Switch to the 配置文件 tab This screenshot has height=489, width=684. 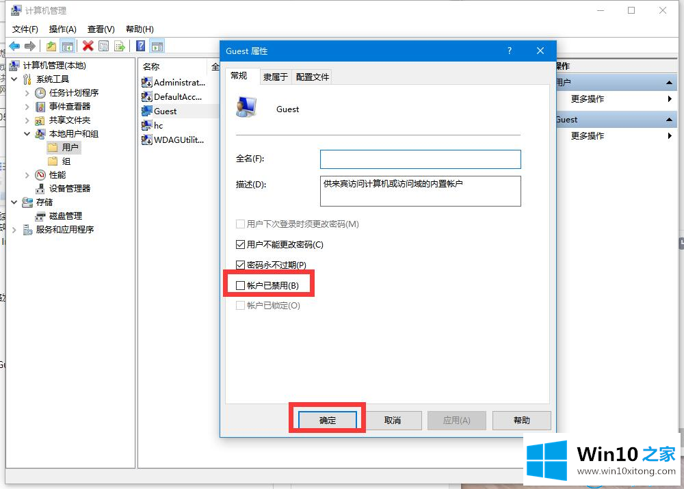click(x=313, y=77)
